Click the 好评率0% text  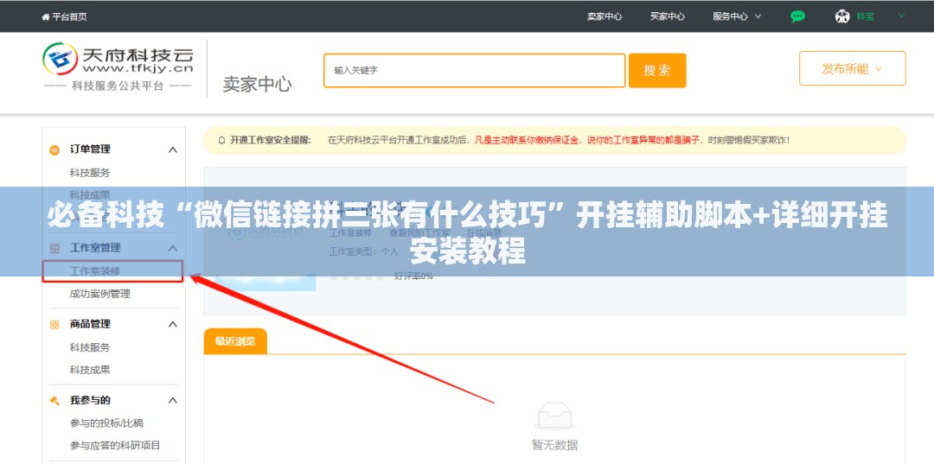coord(414,276)
